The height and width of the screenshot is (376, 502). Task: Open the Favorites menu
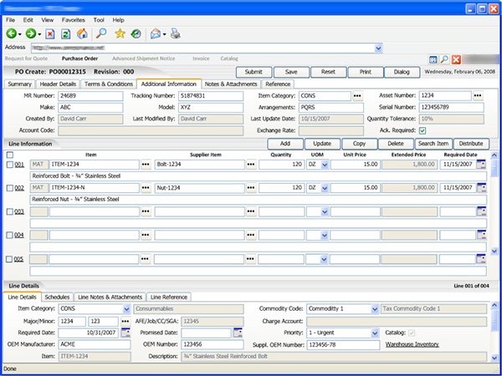click(x=74, y=18)
